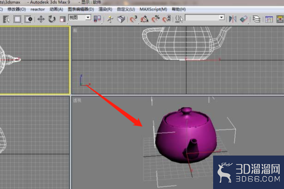Activate the Select and Rotate tool
The width and height of the screenshot is (284, 189).
52,19
